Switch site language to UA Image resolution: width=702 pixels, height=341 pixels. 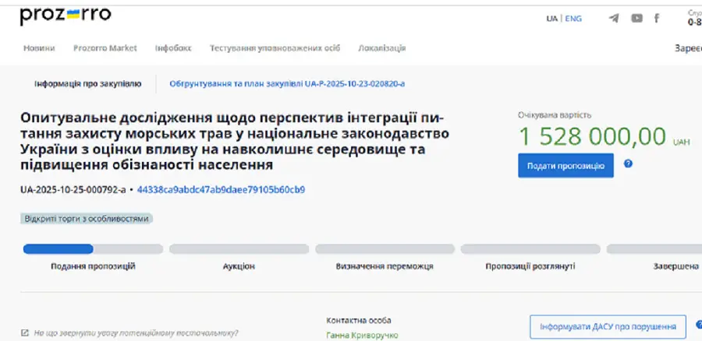tap(551, 19)
